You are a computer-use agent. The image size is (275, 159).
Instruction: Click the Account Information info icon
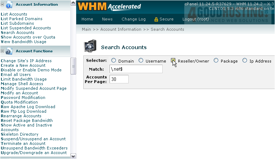tap(9, 5)
